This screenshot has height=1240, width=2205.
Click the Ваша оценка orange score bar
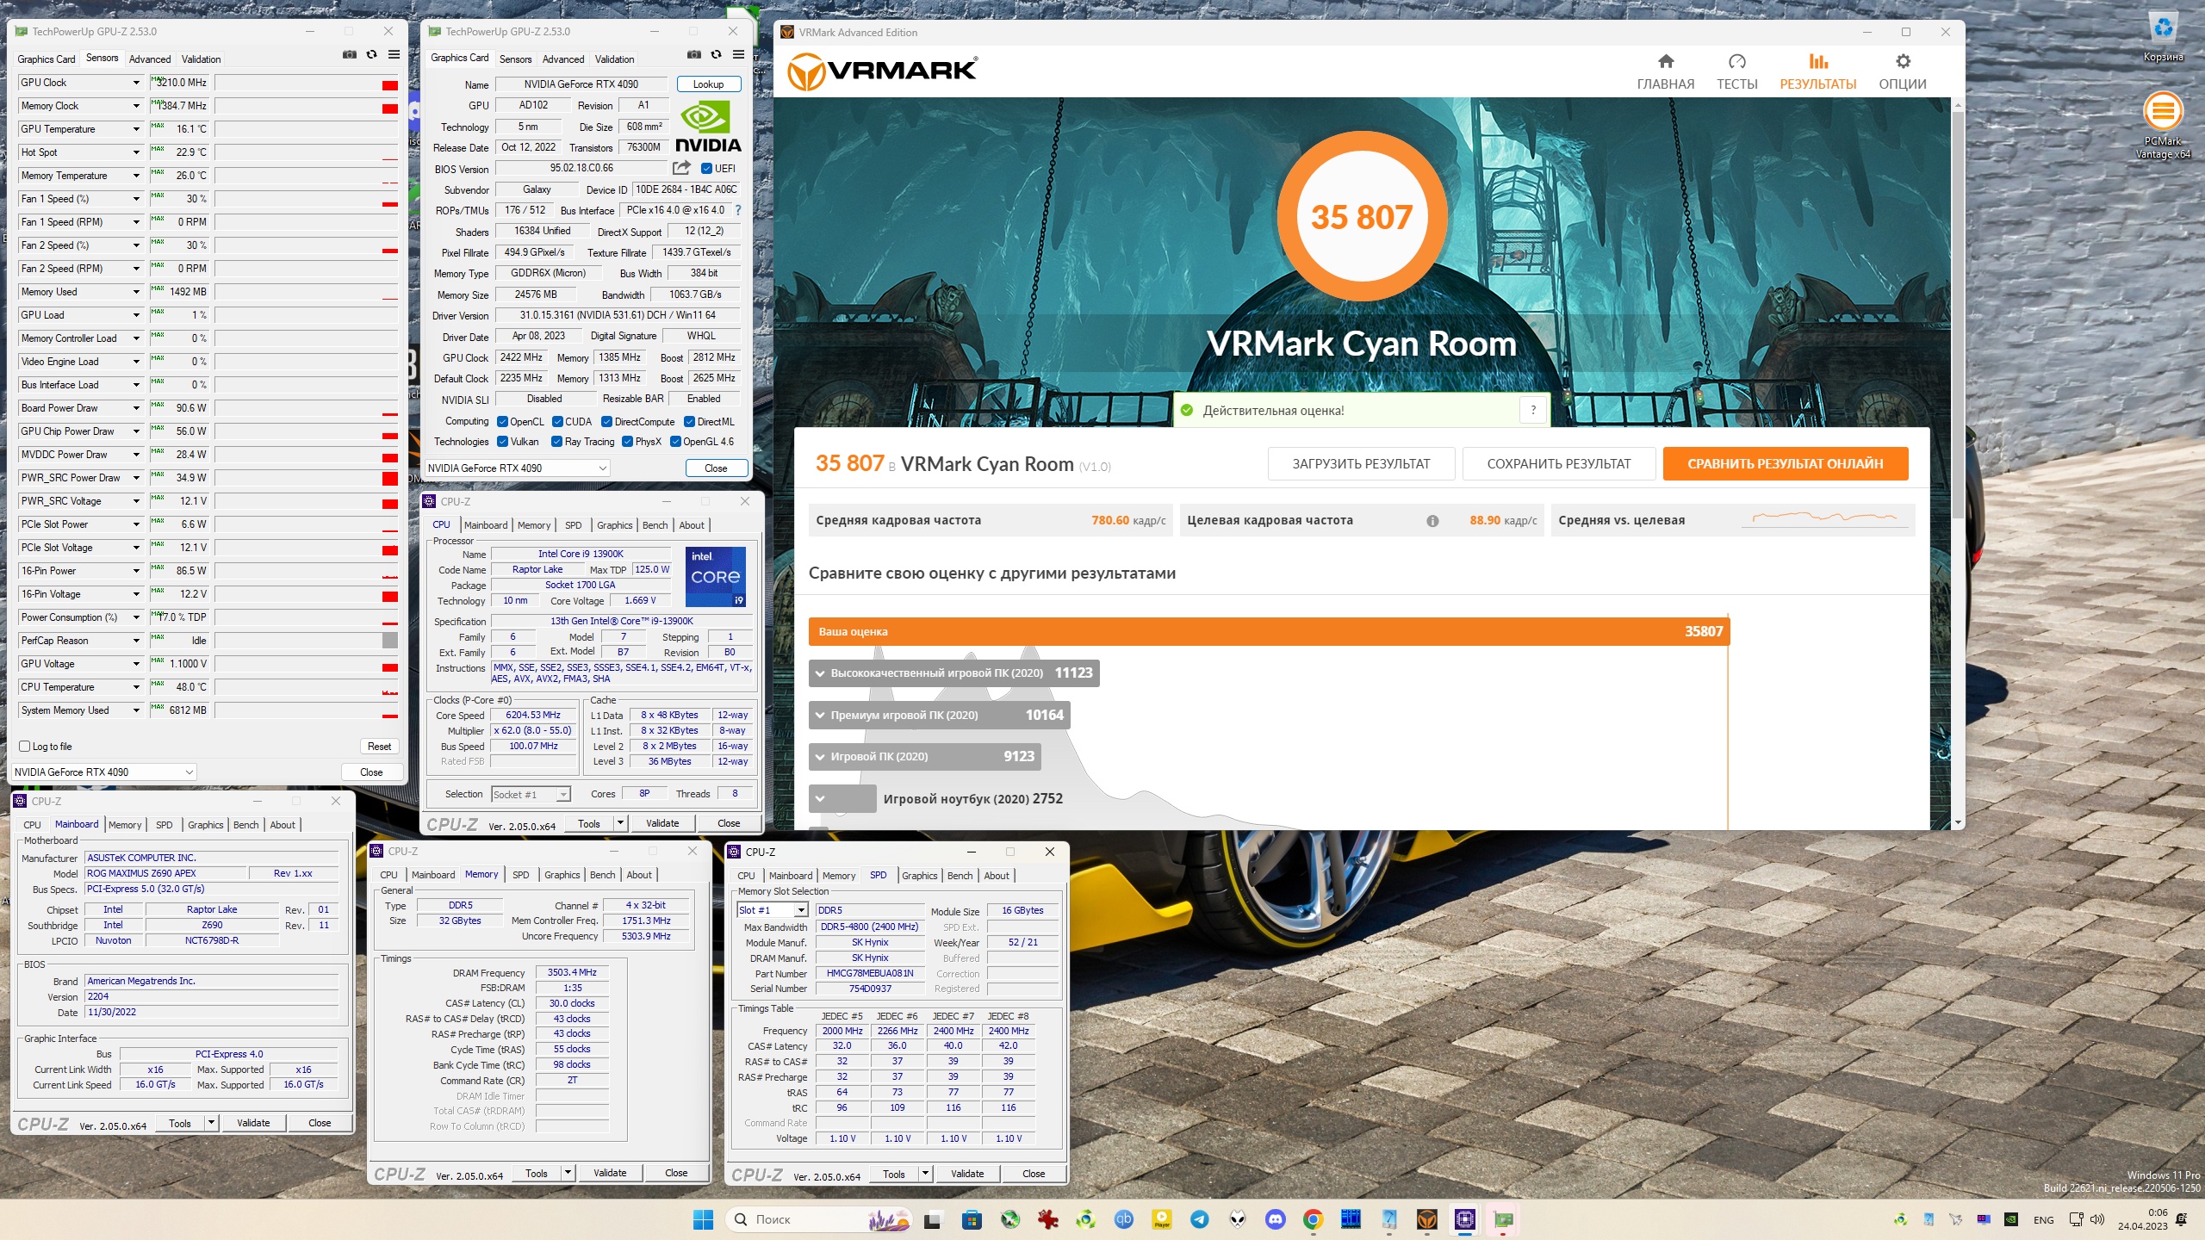point(1269,631)
